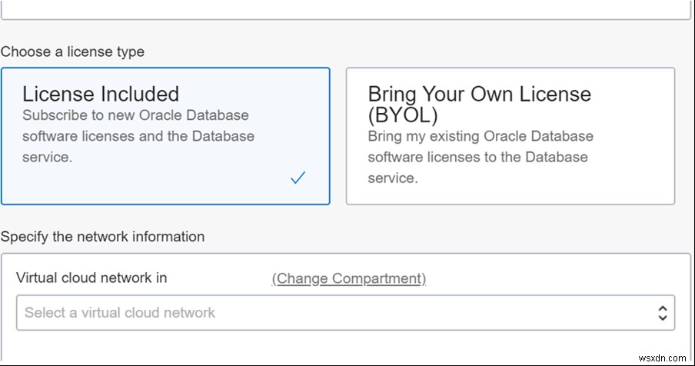Click the 'Choose a license type' heading
This screenshot has width=695, height=366.
click(x=73, y=52)
